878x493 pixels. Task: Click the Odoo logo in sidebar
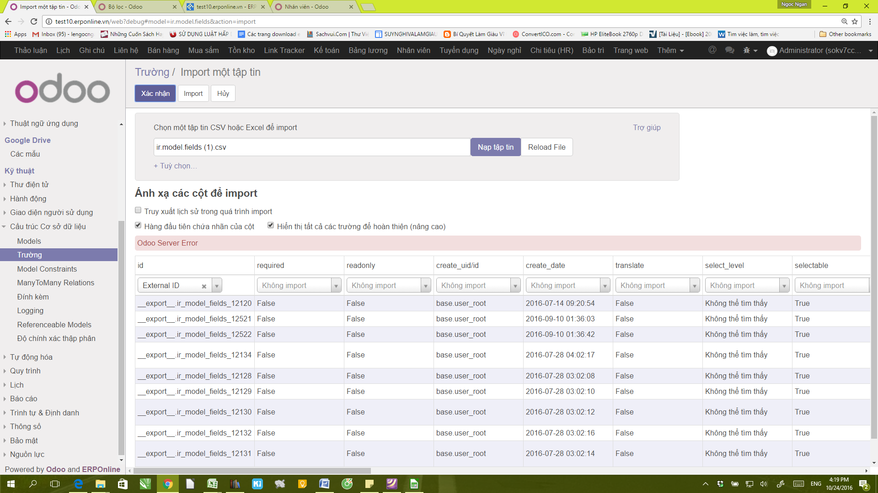tap(63, 88)
